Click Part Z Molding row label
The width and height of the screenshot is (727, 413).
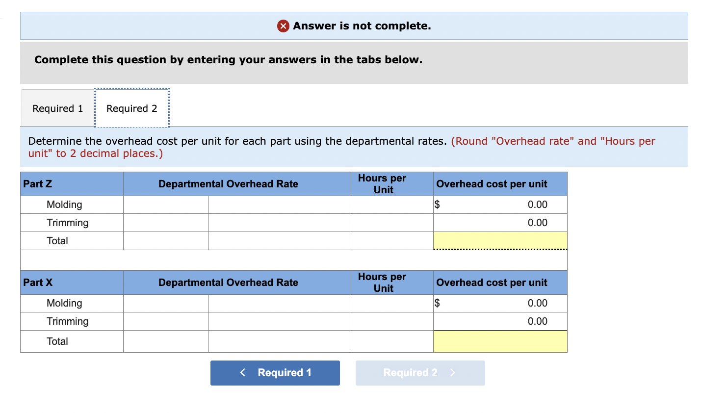pyautogui.click(x=64, y=205)
